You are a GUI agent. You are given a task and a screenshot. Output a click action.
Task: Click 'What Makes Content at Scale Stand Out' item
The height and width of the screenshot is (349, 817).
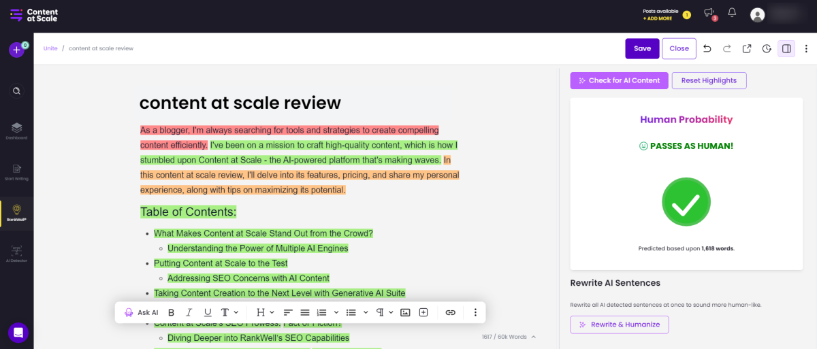(263, 233)
